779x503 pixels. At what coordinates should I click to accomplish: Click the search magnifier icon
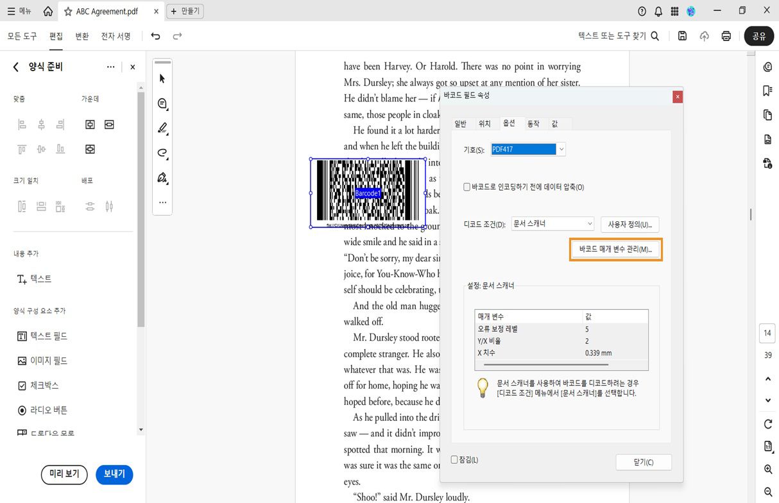point(655,36)
